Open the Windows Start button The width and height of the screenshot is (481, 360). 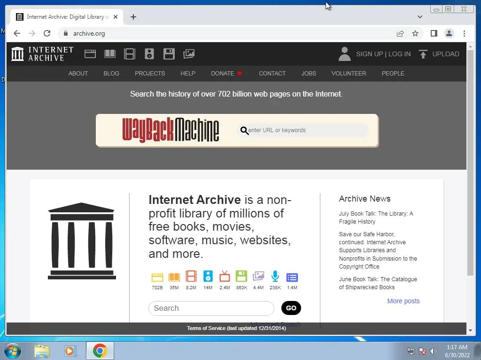[x=13, y=351]
